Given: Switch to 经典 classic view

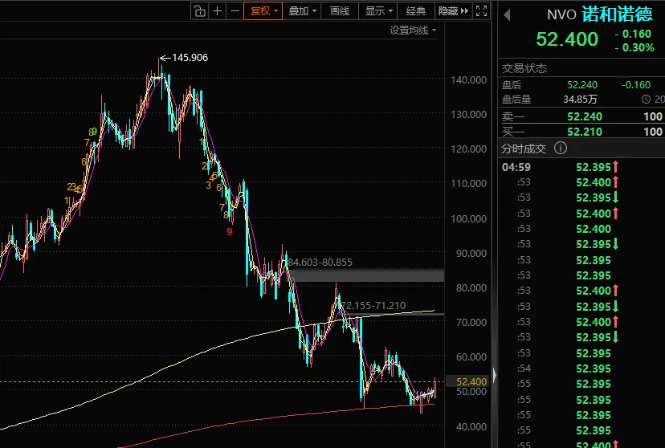Looking at the screenshot, I should [x=415, y=11].
